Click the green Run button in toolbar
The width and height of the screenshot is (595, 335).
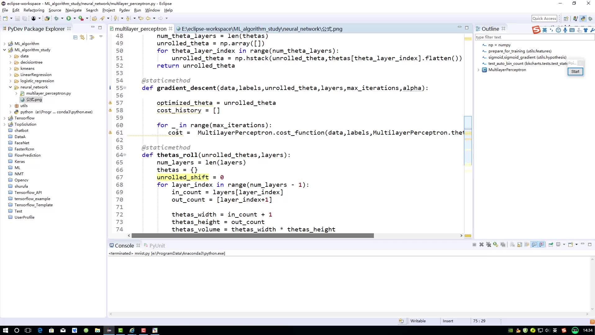click(69, 18)
